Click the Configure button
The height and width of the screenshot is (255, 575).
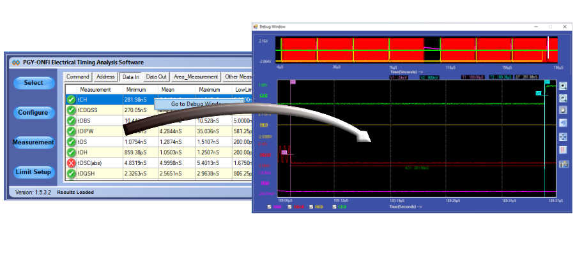(33, 113)
